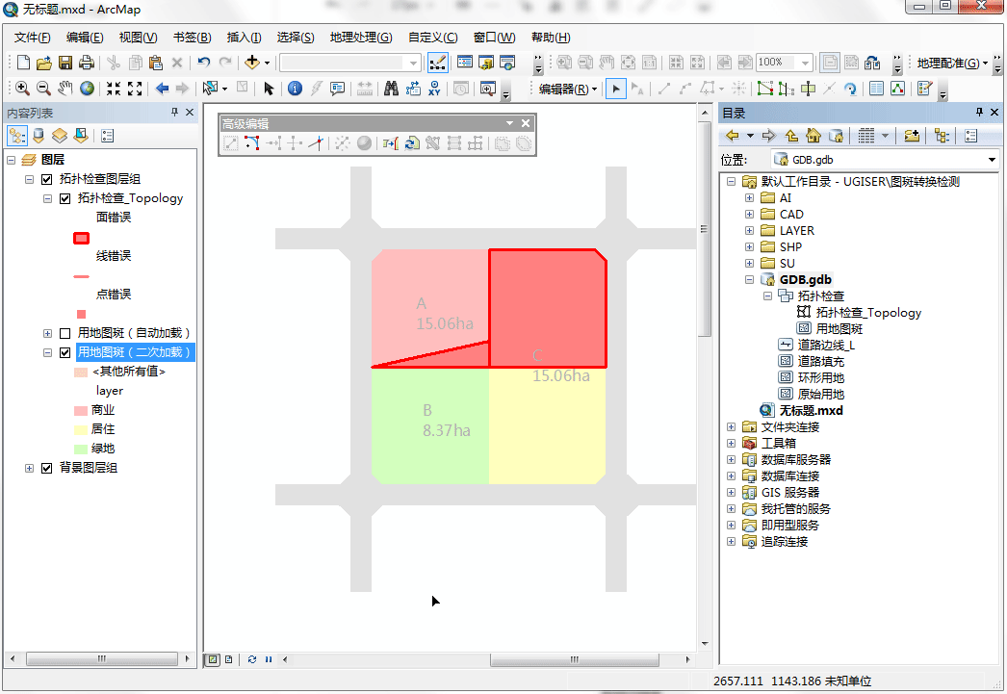
Task: Select the Edit Tool arrow on Editor toolbar
Action: [615, 89]
